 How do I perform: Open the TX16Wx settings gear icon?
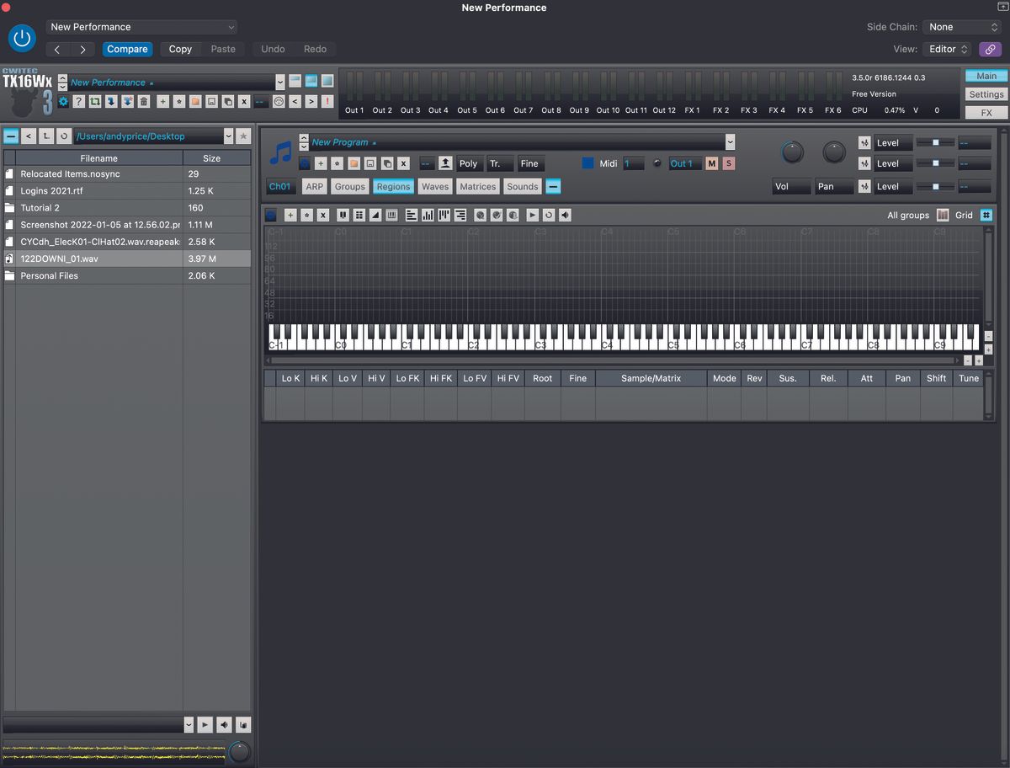tap(63, 100)
